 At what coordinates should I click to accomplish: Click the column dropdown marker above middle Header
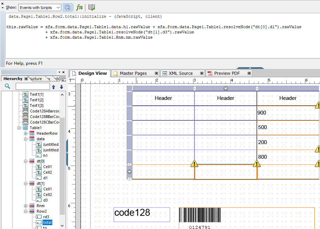coord(226,88)
